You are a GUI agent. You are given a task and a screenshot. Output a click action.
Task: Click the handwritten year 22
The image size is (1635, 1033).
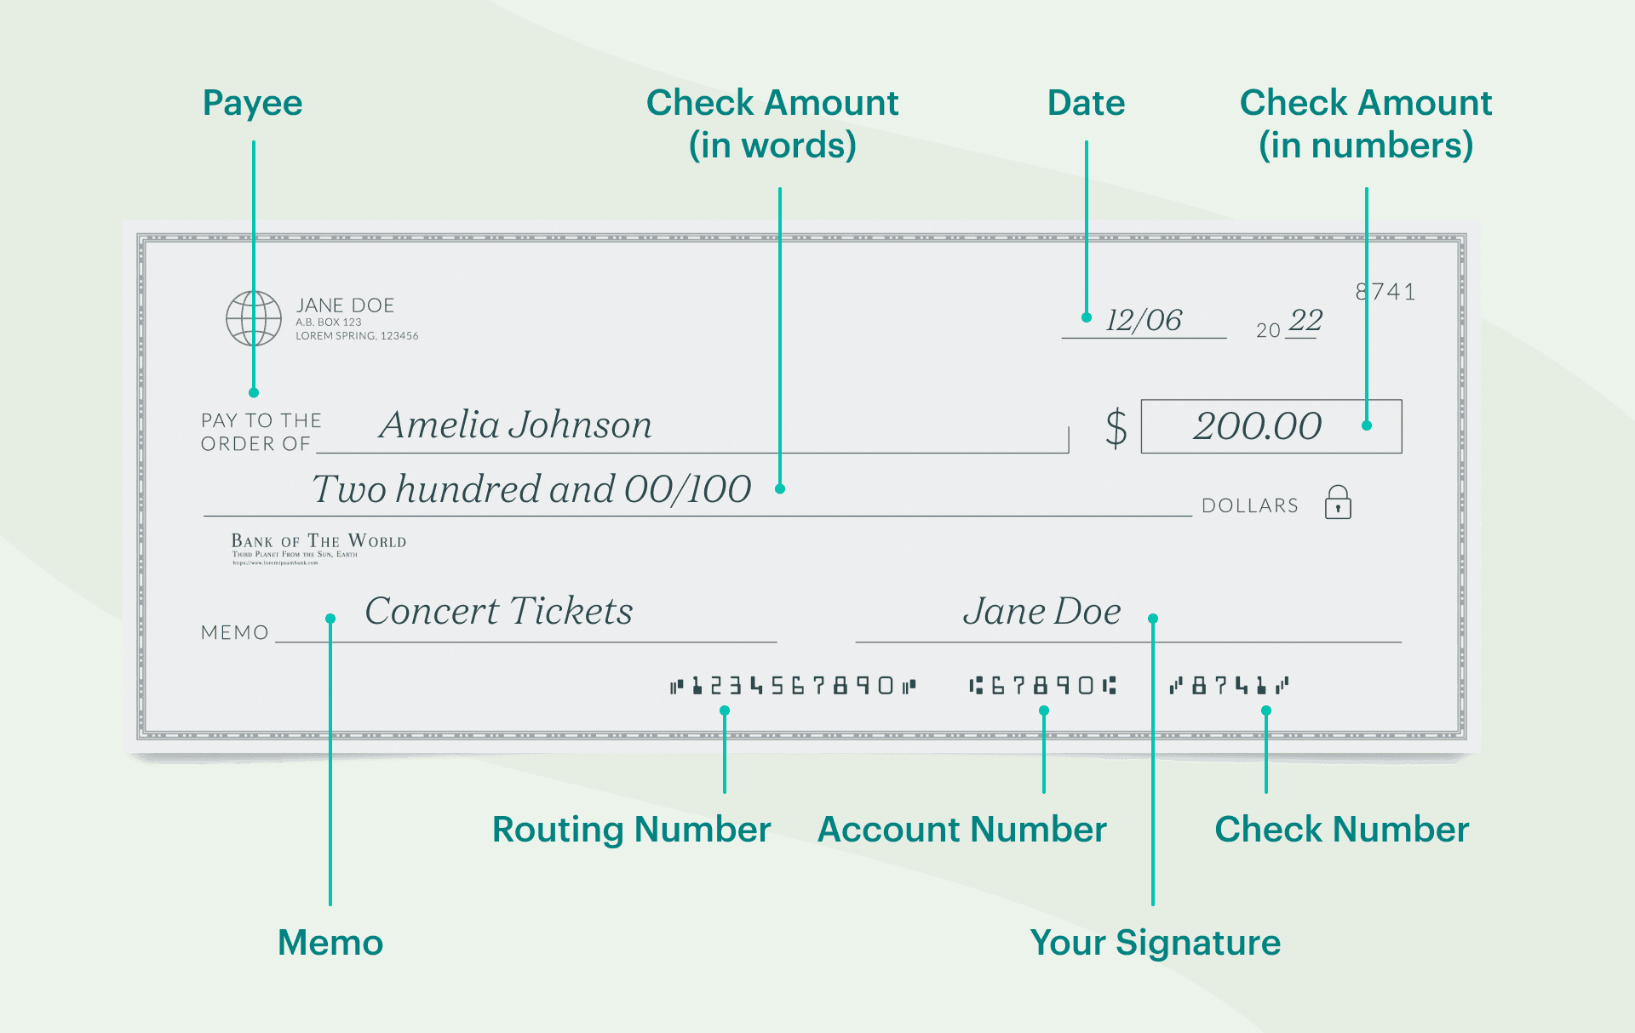coord(1305,321)
